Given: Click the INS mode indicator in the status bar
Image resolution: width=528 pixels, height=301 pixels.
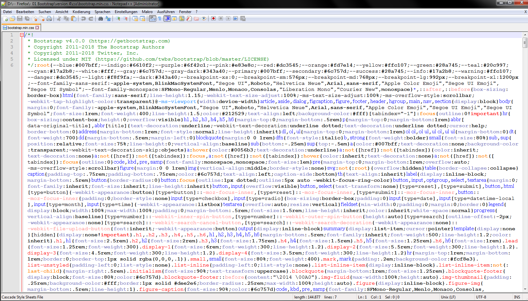Looking at the screenshot, I should coord(517,297).
